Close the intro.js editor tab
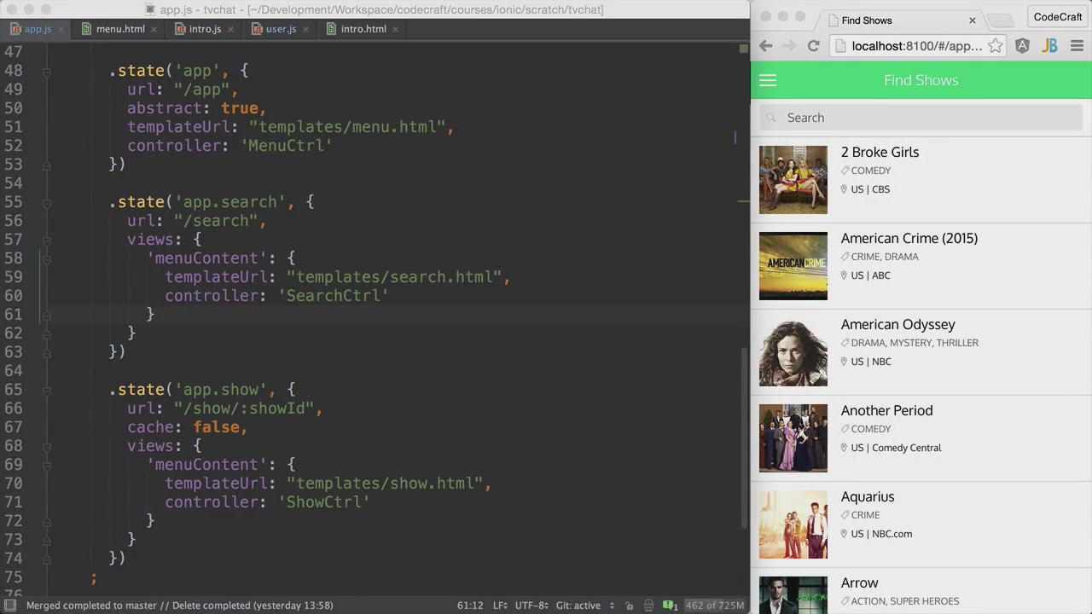Screen dimensions: 1092x614 tap(230, 29)
